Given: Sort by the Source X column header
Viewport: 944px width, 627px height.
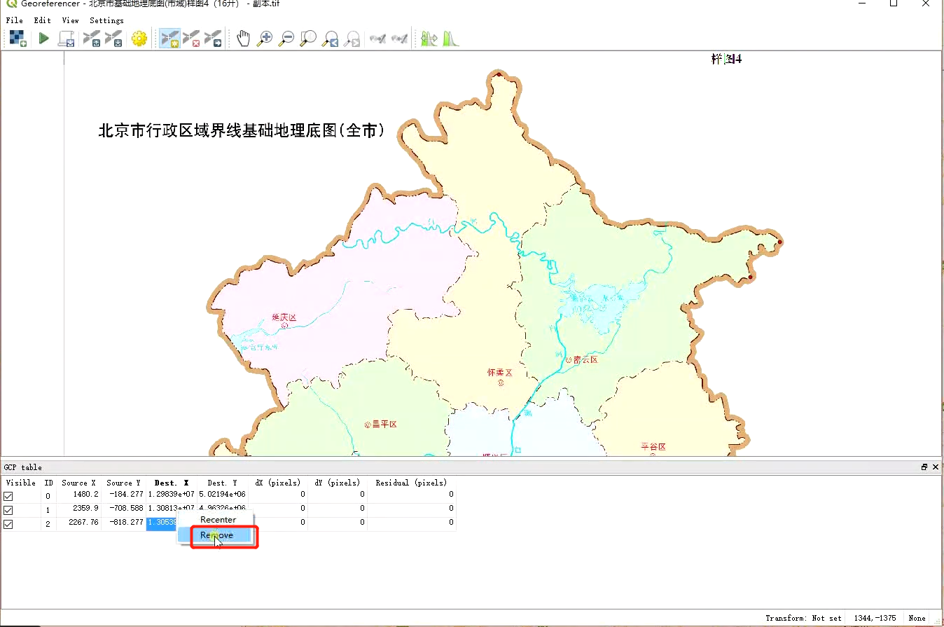Looking at the screenshot, I should tap(78, 483).
